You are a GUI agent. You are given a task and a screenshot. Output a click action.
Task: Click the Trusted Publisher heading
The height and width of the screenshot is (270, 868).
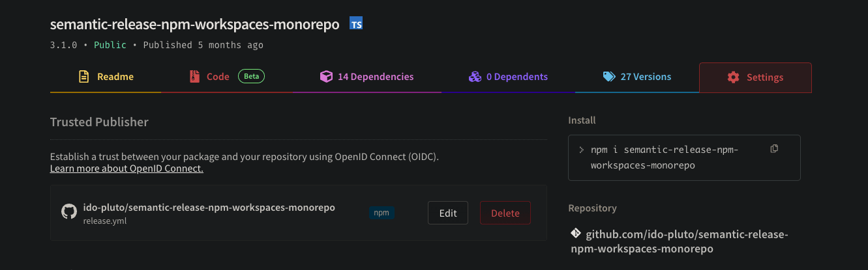pos(99,122)
